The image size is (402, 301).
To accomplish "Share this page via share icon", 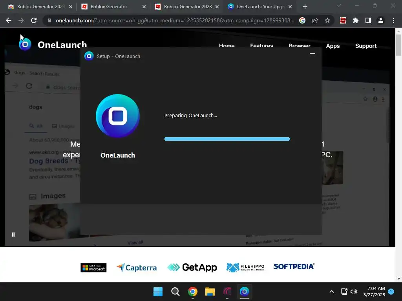I will click(x=315, y=20).
